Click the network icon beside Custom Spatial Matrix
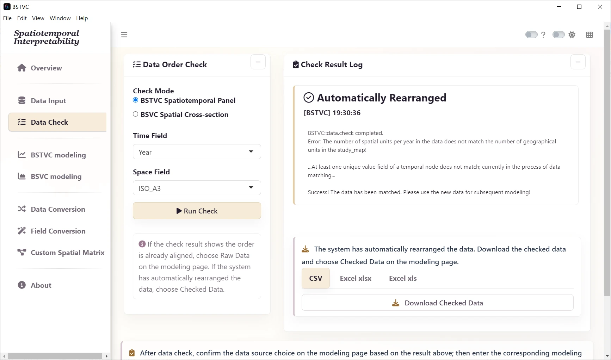611x360 pixels. [22, 252]
